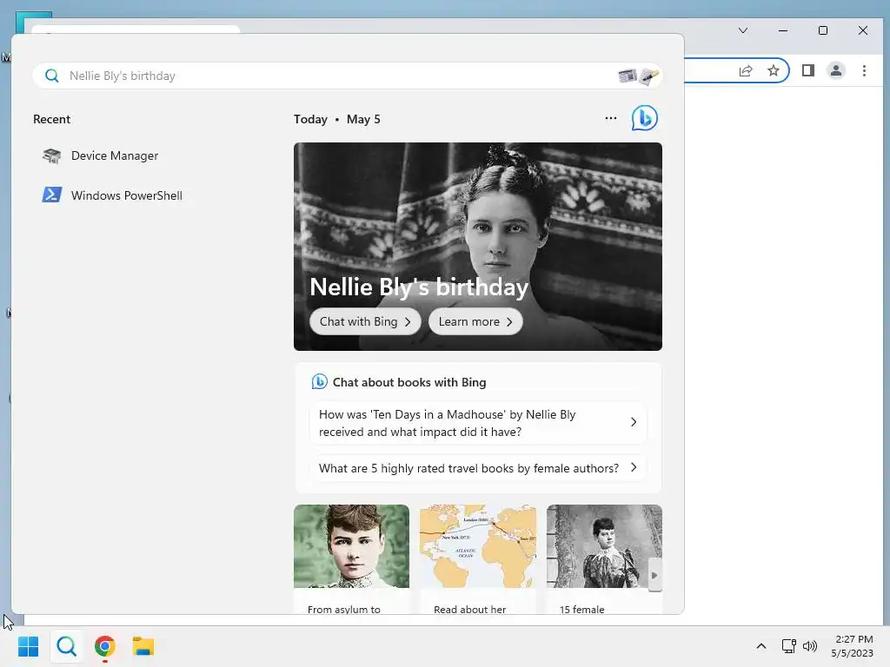This screenshot has height=667, width=890.
Task: Open the '15 female' card thumbnail
Action: tap(604, 546)
